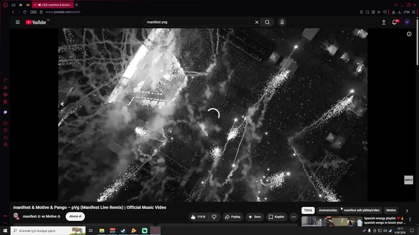Clear the search box text
Screen dimensions: 419x235
[x=257, y=22]
